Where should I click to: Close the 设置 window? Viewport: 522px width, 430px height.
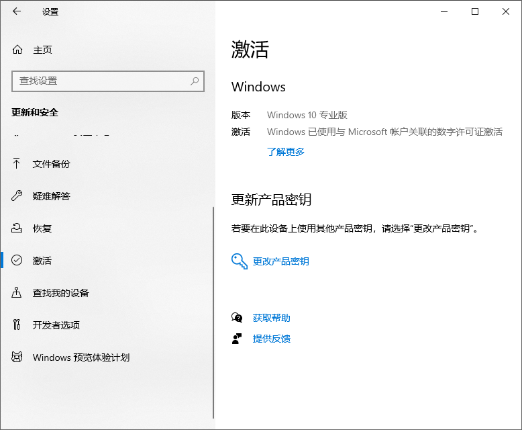(x=506, y=11)
